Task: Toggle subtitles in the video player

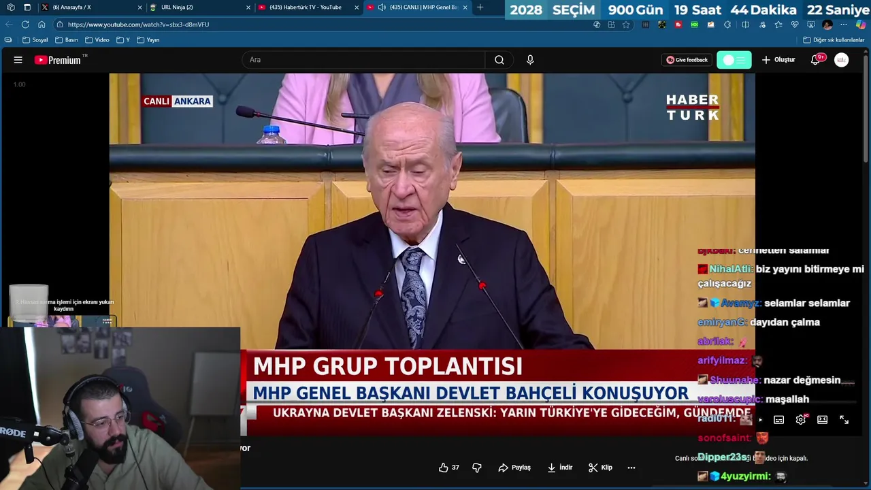Action: pyautogui.click(x=779, y=420)
